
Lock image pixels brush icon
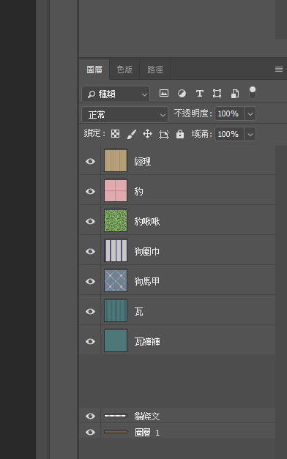pyautogui.click(x=132, y=135)
